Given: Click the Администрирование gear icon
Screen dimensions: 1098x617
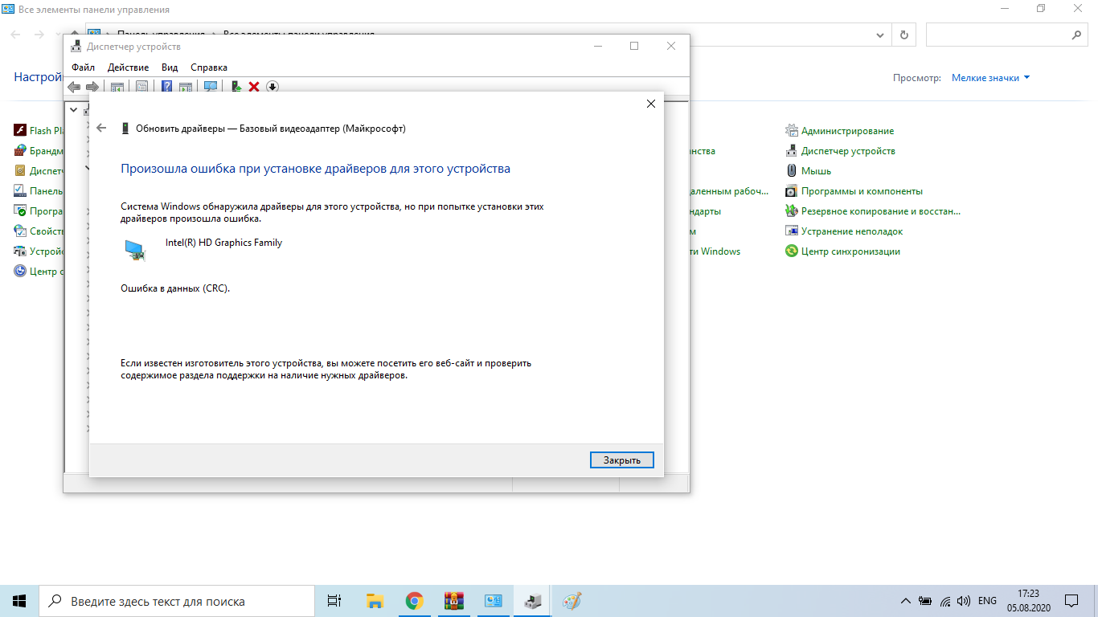Looking at the screenshot, I should (791, 130).
